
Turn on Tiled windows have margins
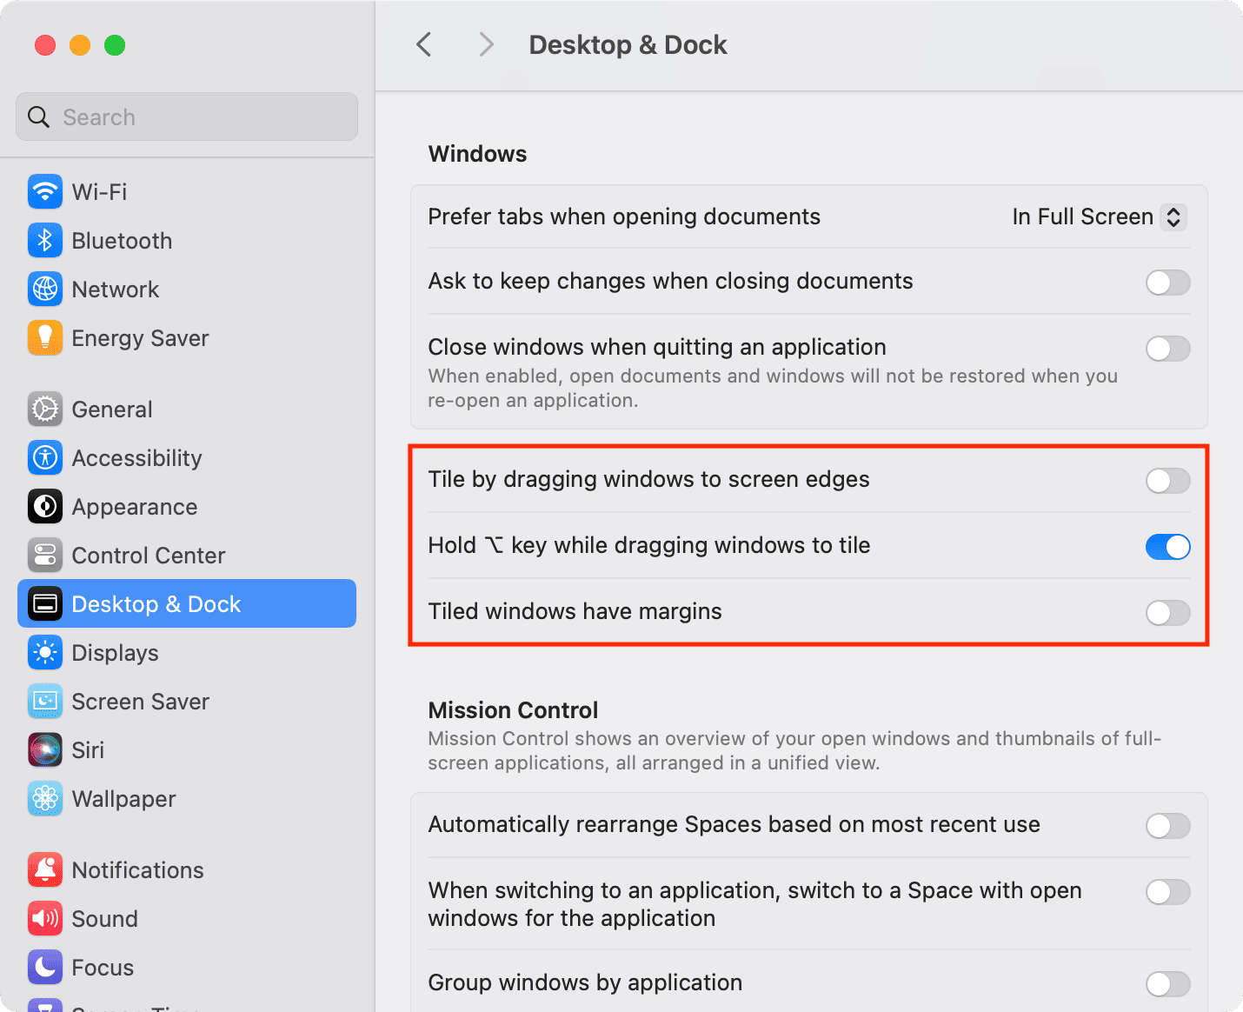point(1167,613)
